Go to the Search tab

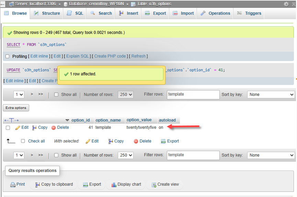pos(101,13)
